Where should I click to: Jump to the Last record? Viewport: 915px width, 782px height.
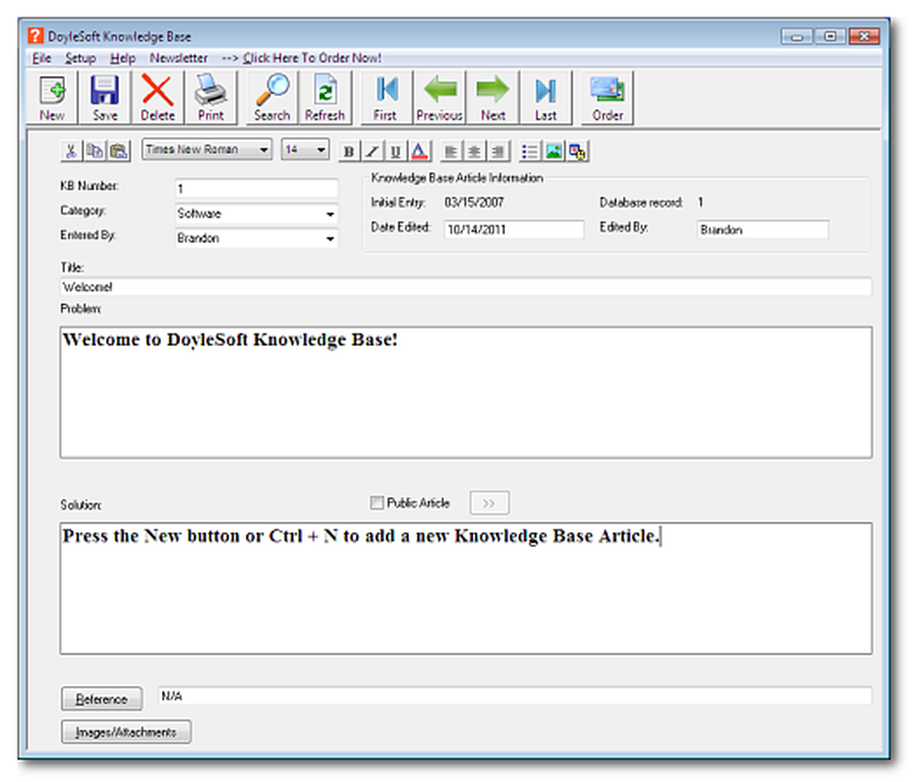(545, 98)
